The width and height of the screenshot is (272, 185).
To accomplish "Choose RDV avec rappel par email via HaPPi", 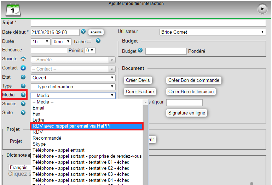I will [87, 126].
